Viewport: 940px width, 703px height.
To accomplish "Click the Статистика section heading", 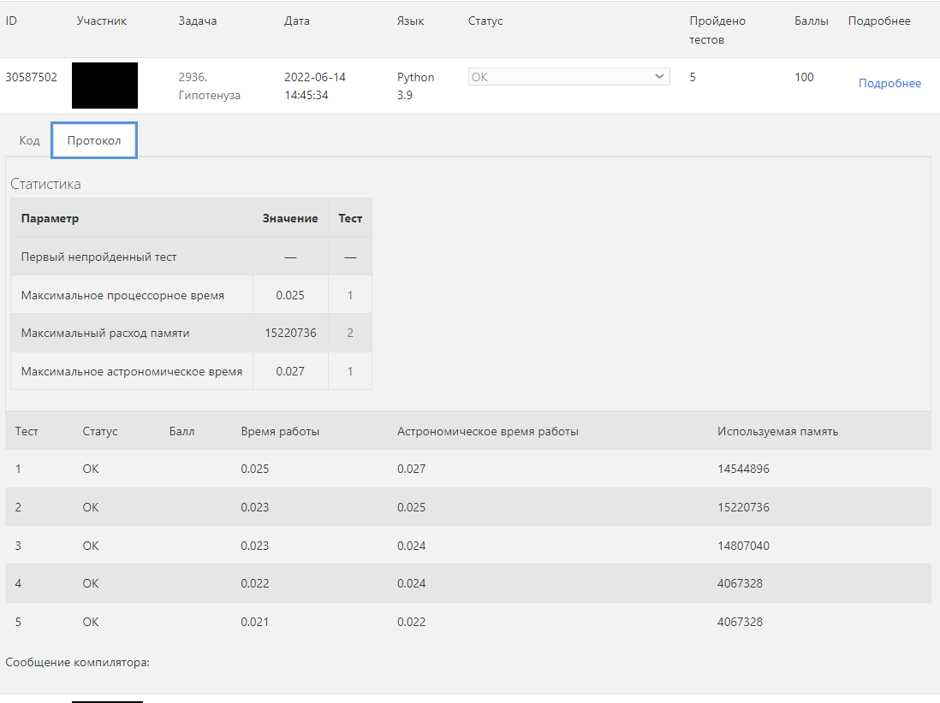I will 45,184.
